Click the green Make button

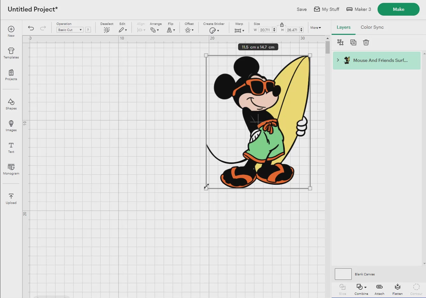pos(399,9)
